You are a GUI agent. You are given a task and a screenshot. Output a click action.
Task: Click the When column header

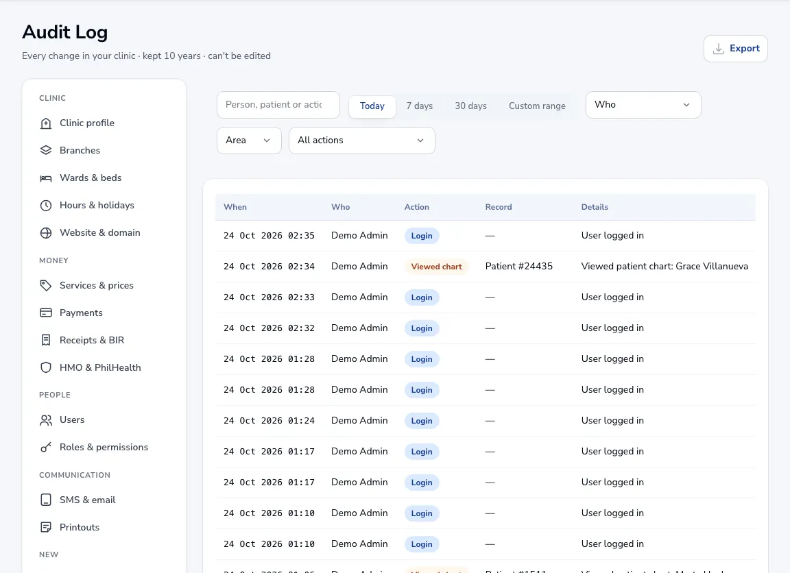point(235,207)
